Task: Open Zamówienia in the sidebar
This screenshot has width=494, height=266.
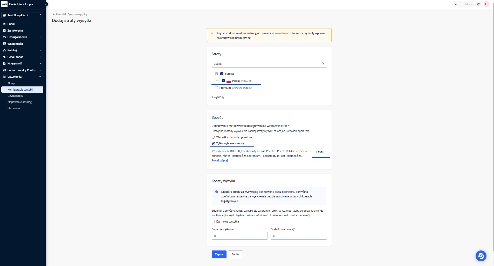Action: (x=15, y=31)
